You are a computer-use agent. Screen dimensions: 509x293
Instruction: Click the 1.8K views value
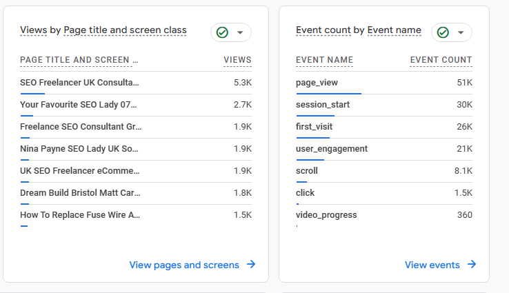pos(243,193)
